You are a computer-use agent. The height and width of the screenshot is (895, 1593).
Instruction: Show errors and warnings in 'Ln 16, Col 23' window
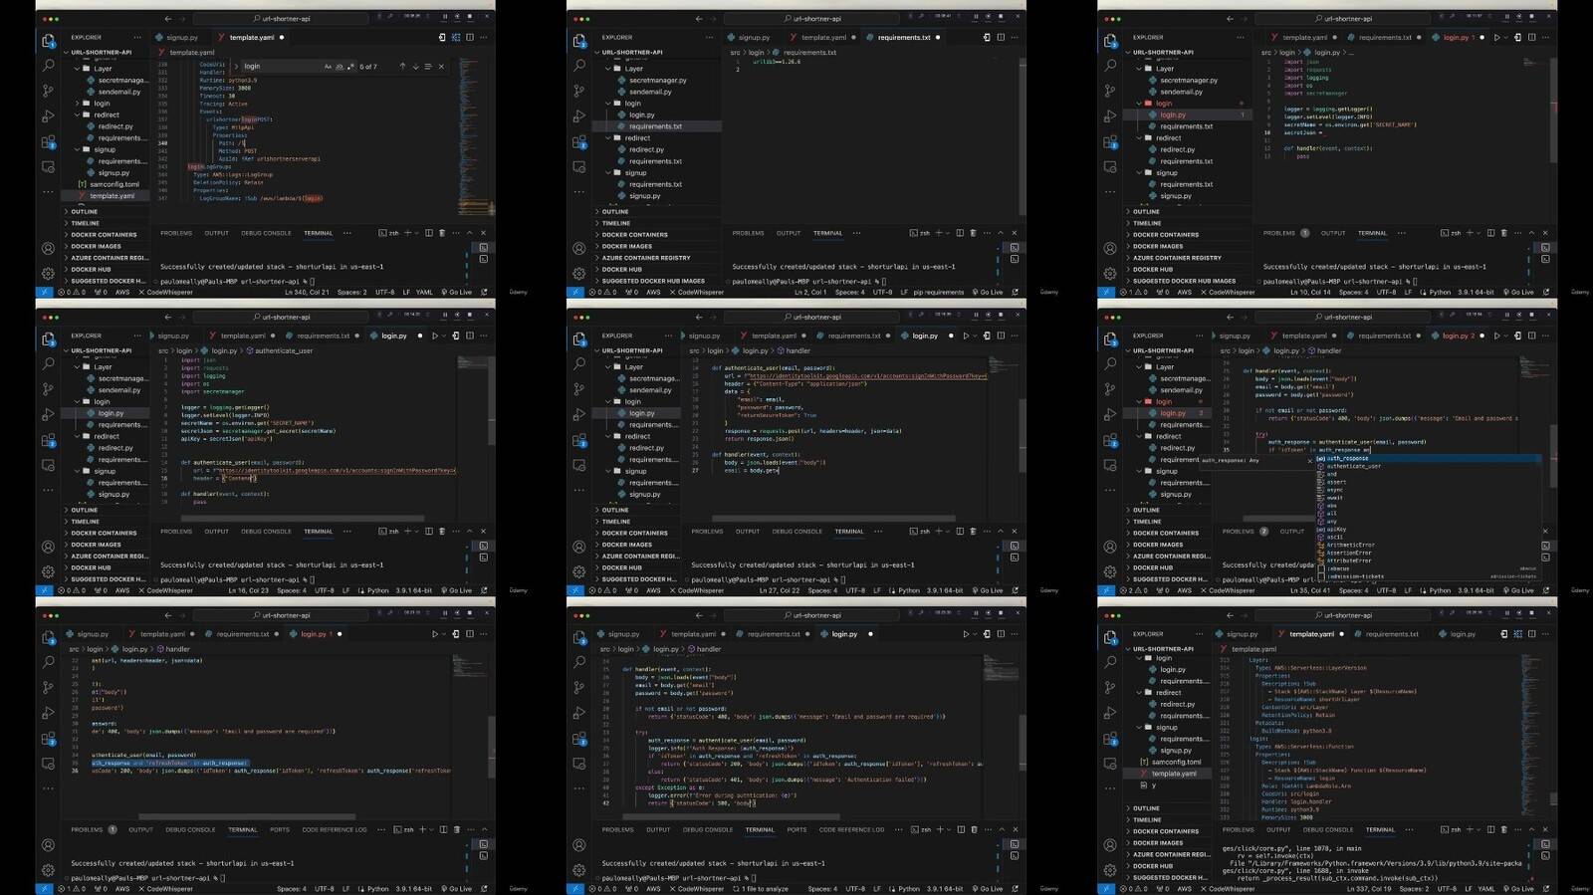point(71,590)
